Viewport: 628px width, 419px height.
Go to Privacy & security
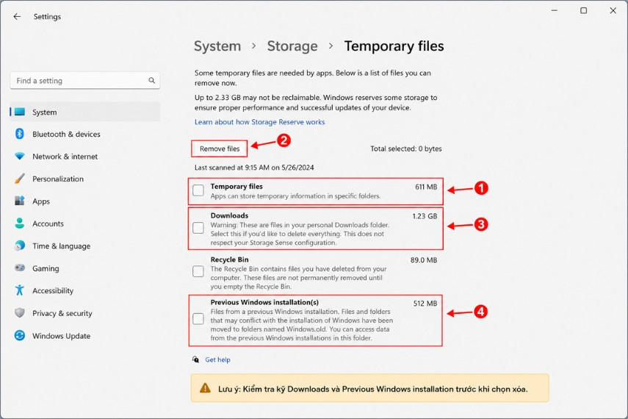(85, 313)
